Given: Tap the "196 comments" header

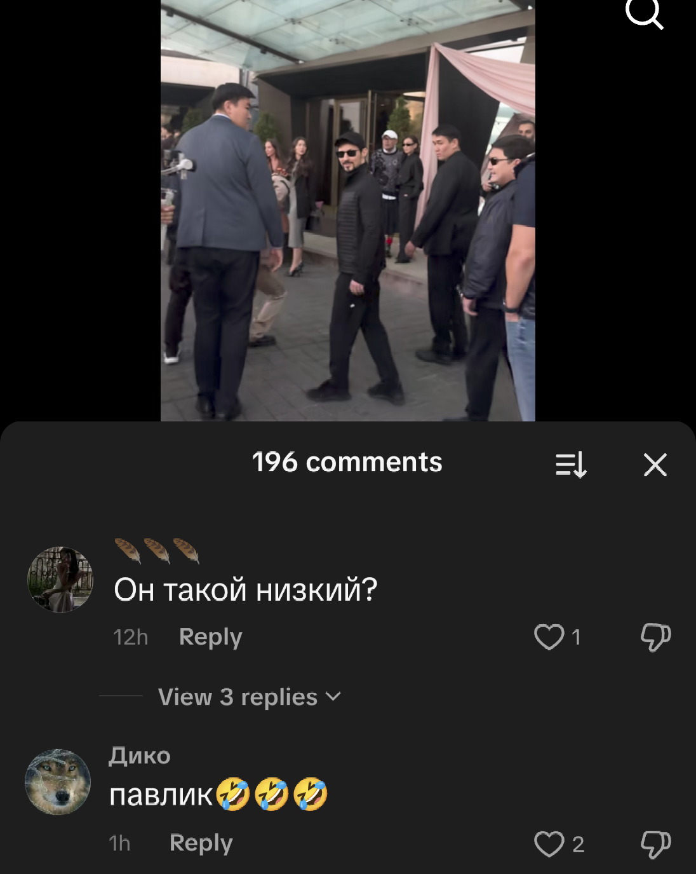Looking at the screenshot, I should 347,462.
